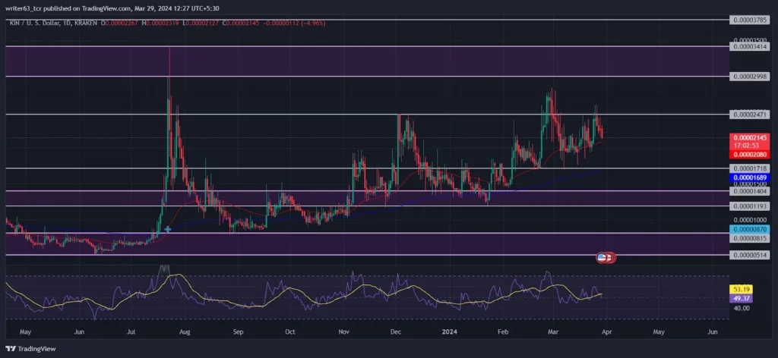Click the 40.00 RSI axis tick

coord(742,309)
